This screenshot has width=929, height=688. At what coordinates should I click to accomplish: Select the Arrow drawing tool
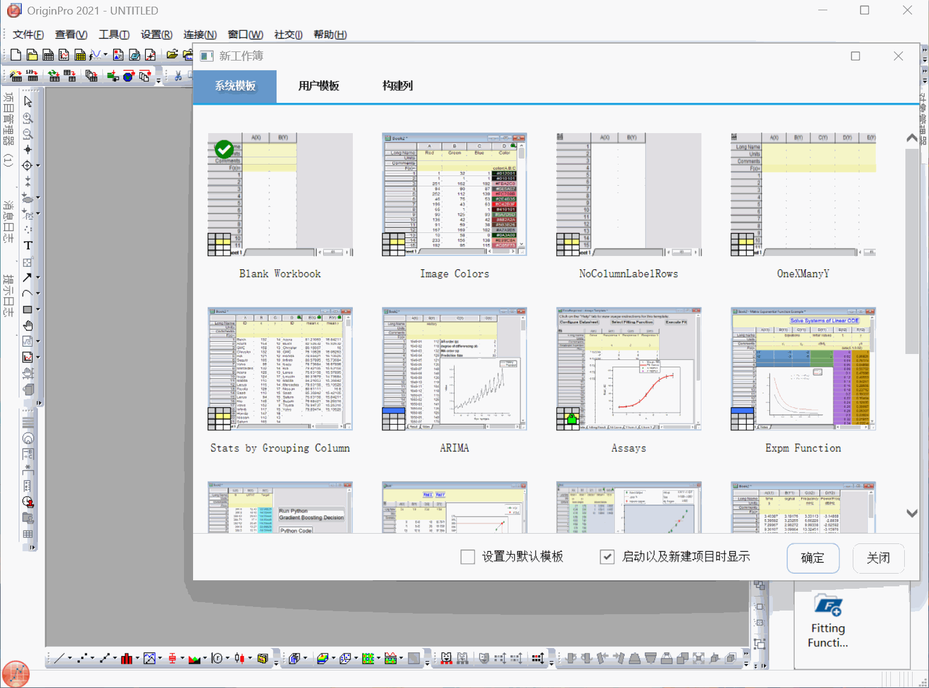coord(27,277)
